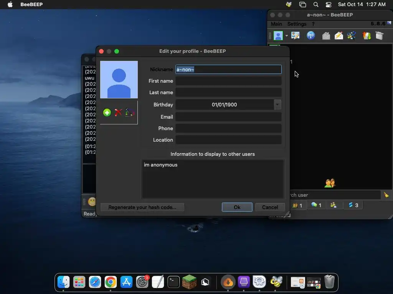Click the file transfer arrows toolbar icon

367,36
